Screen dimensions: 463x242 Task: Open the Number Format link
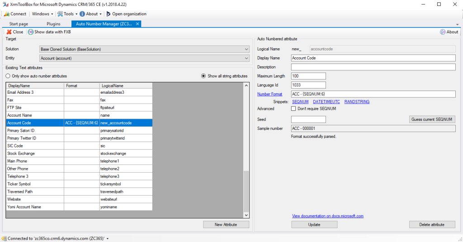pos(269,94)
